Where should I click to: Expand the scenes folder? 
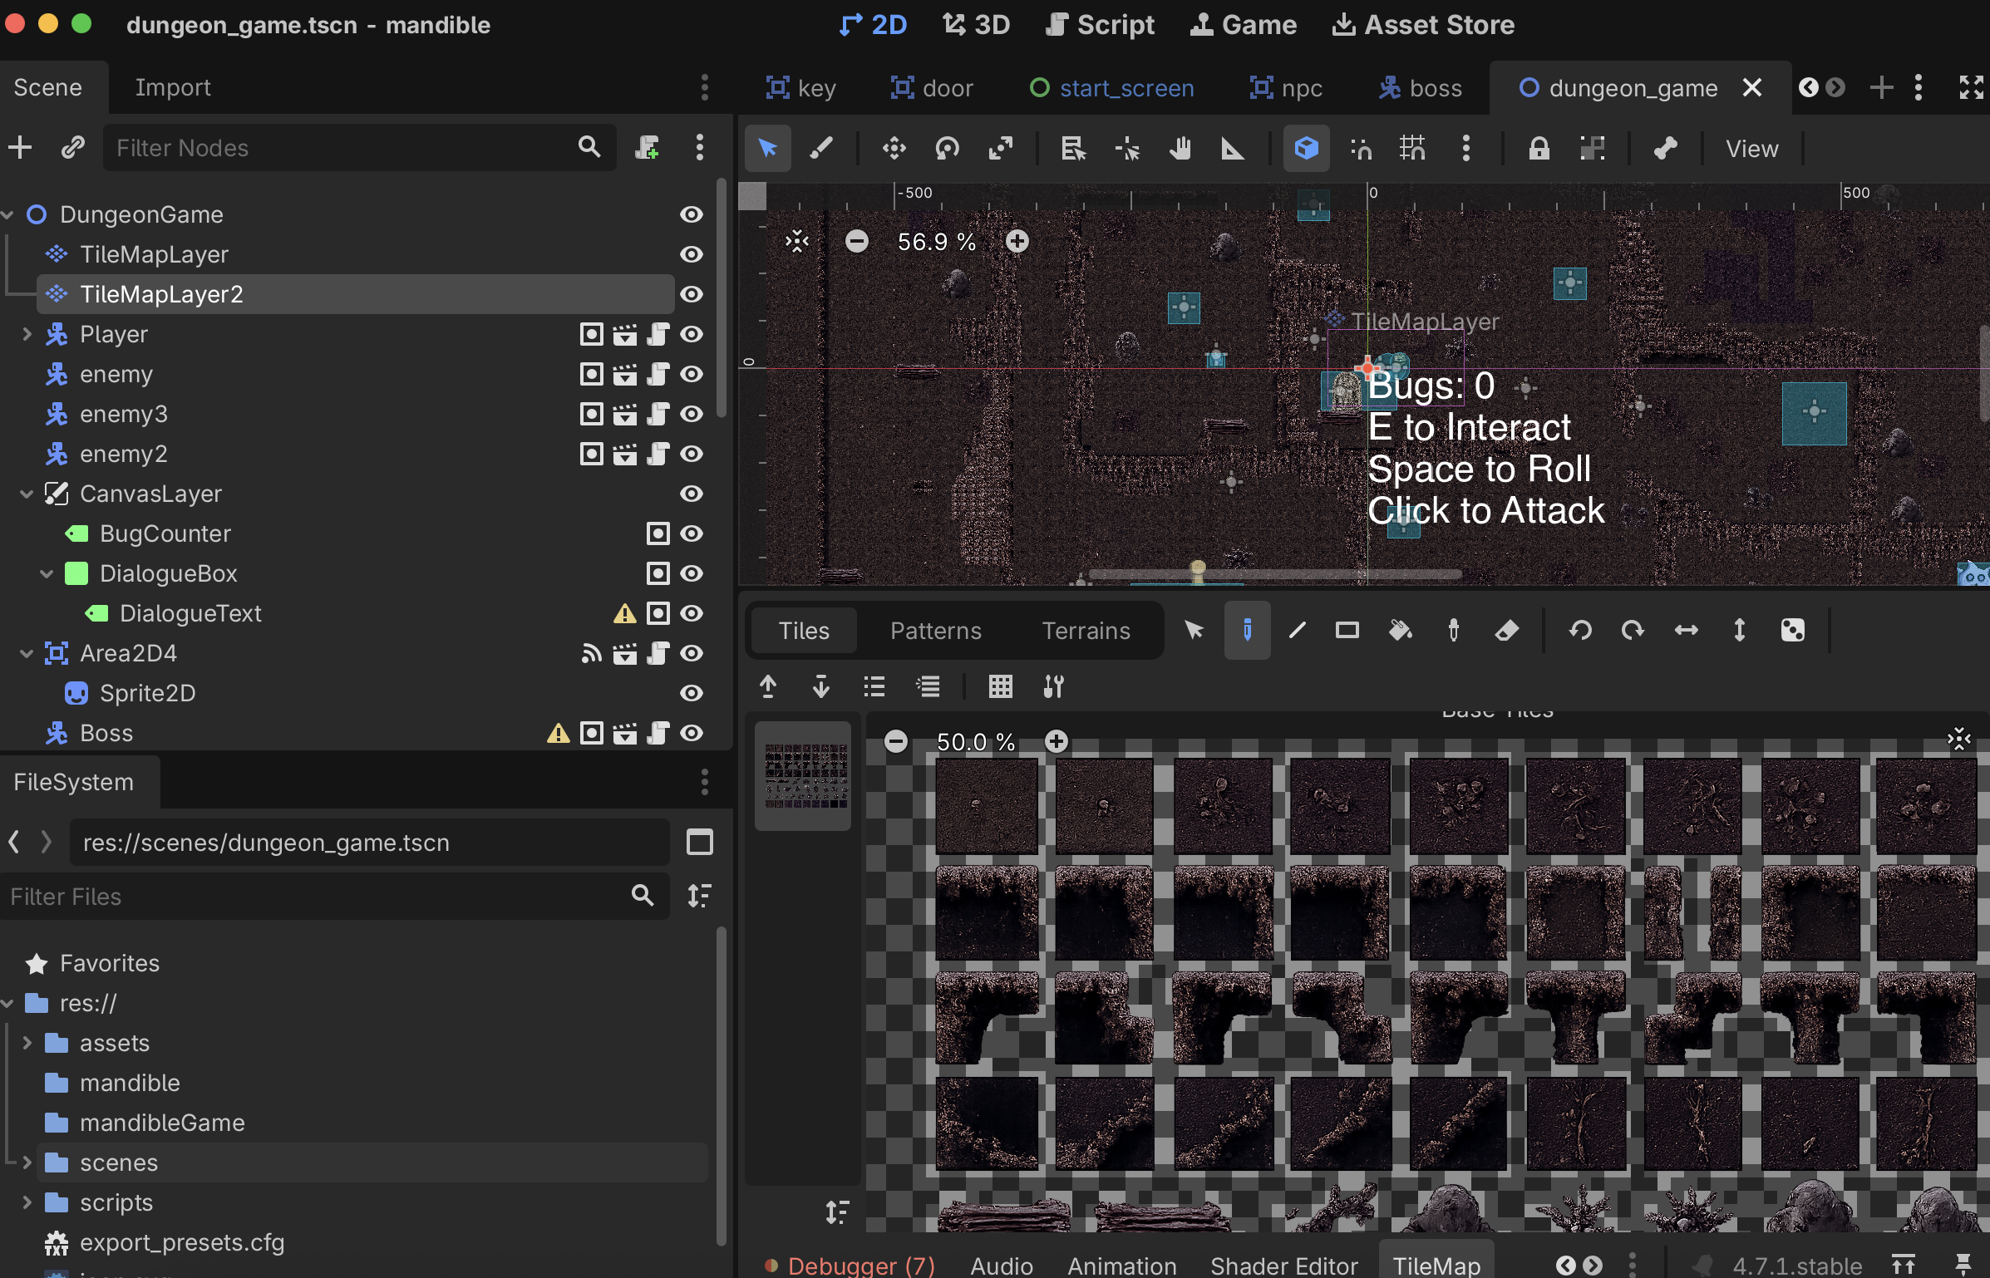tap(27, 1162)
